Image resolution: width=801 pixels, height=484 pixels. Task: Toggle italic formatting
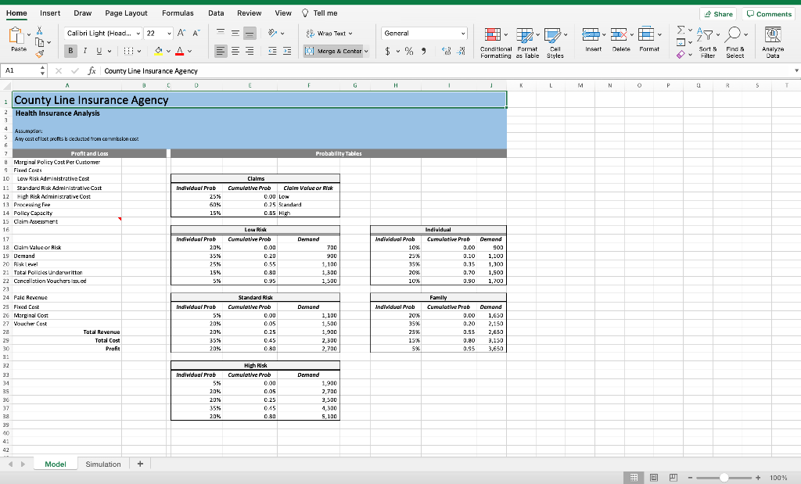(84, 52)
